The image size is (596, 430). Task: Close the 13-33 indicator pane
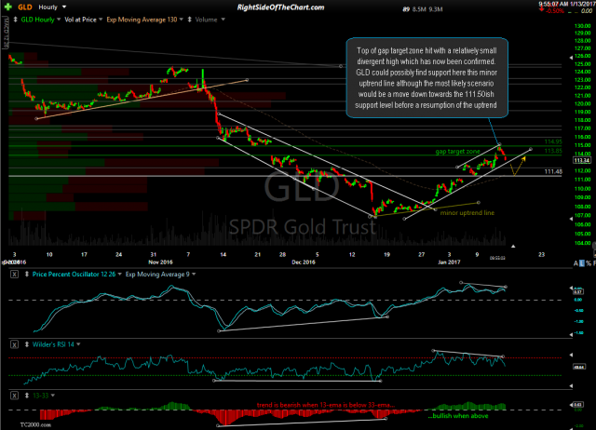[x=14, y=396]
